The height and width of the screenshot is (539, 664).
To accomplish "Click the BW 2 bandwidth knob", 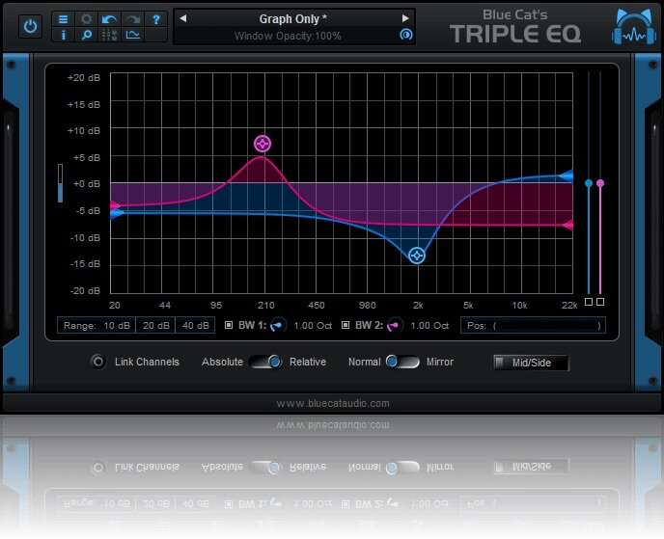I will pyautogui.click(x=395, y=325).
